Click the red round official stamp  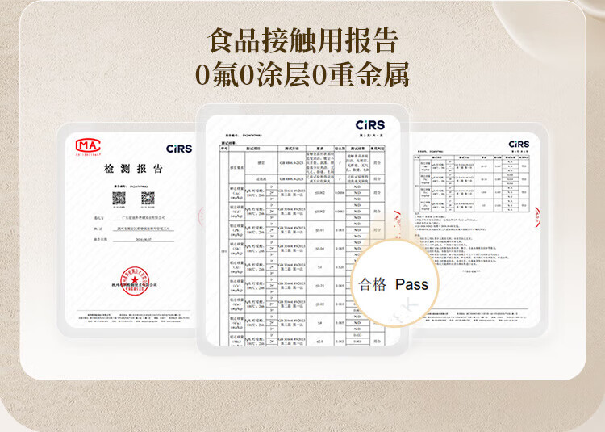(134, 281)
